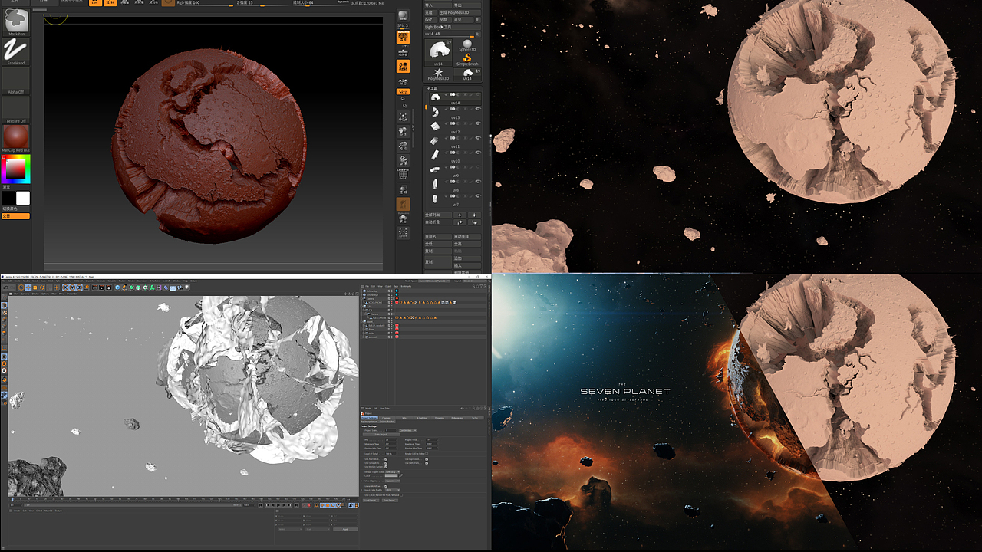The width and height of the screenshot is (982, 552).
Task: Open the Layout dropdown at top right
Action: coord(475,281)
